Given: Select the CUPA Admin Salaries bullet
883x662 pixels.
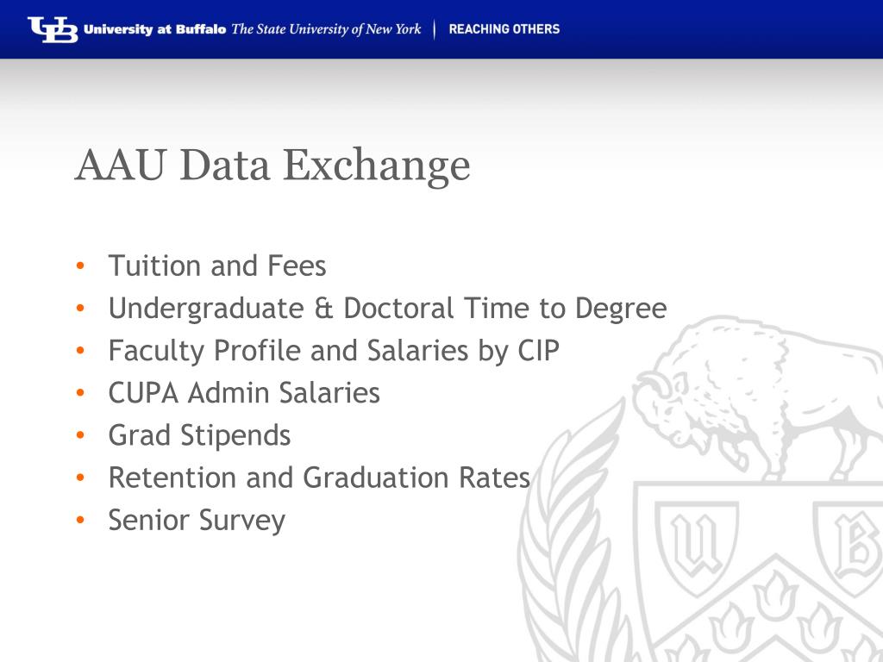Looking at the screenshot, I should [x=244, y=392].
